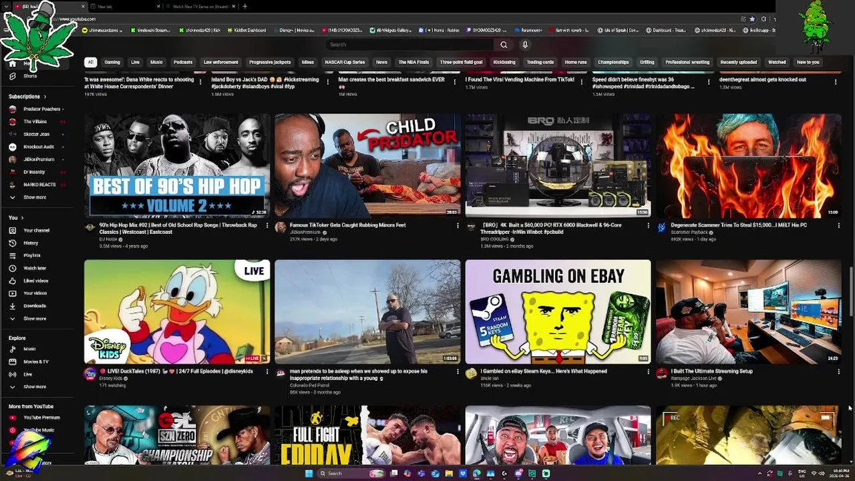Click the search magnifier button
The width and height of the screenshot is (855, 481).
[504, 45]
